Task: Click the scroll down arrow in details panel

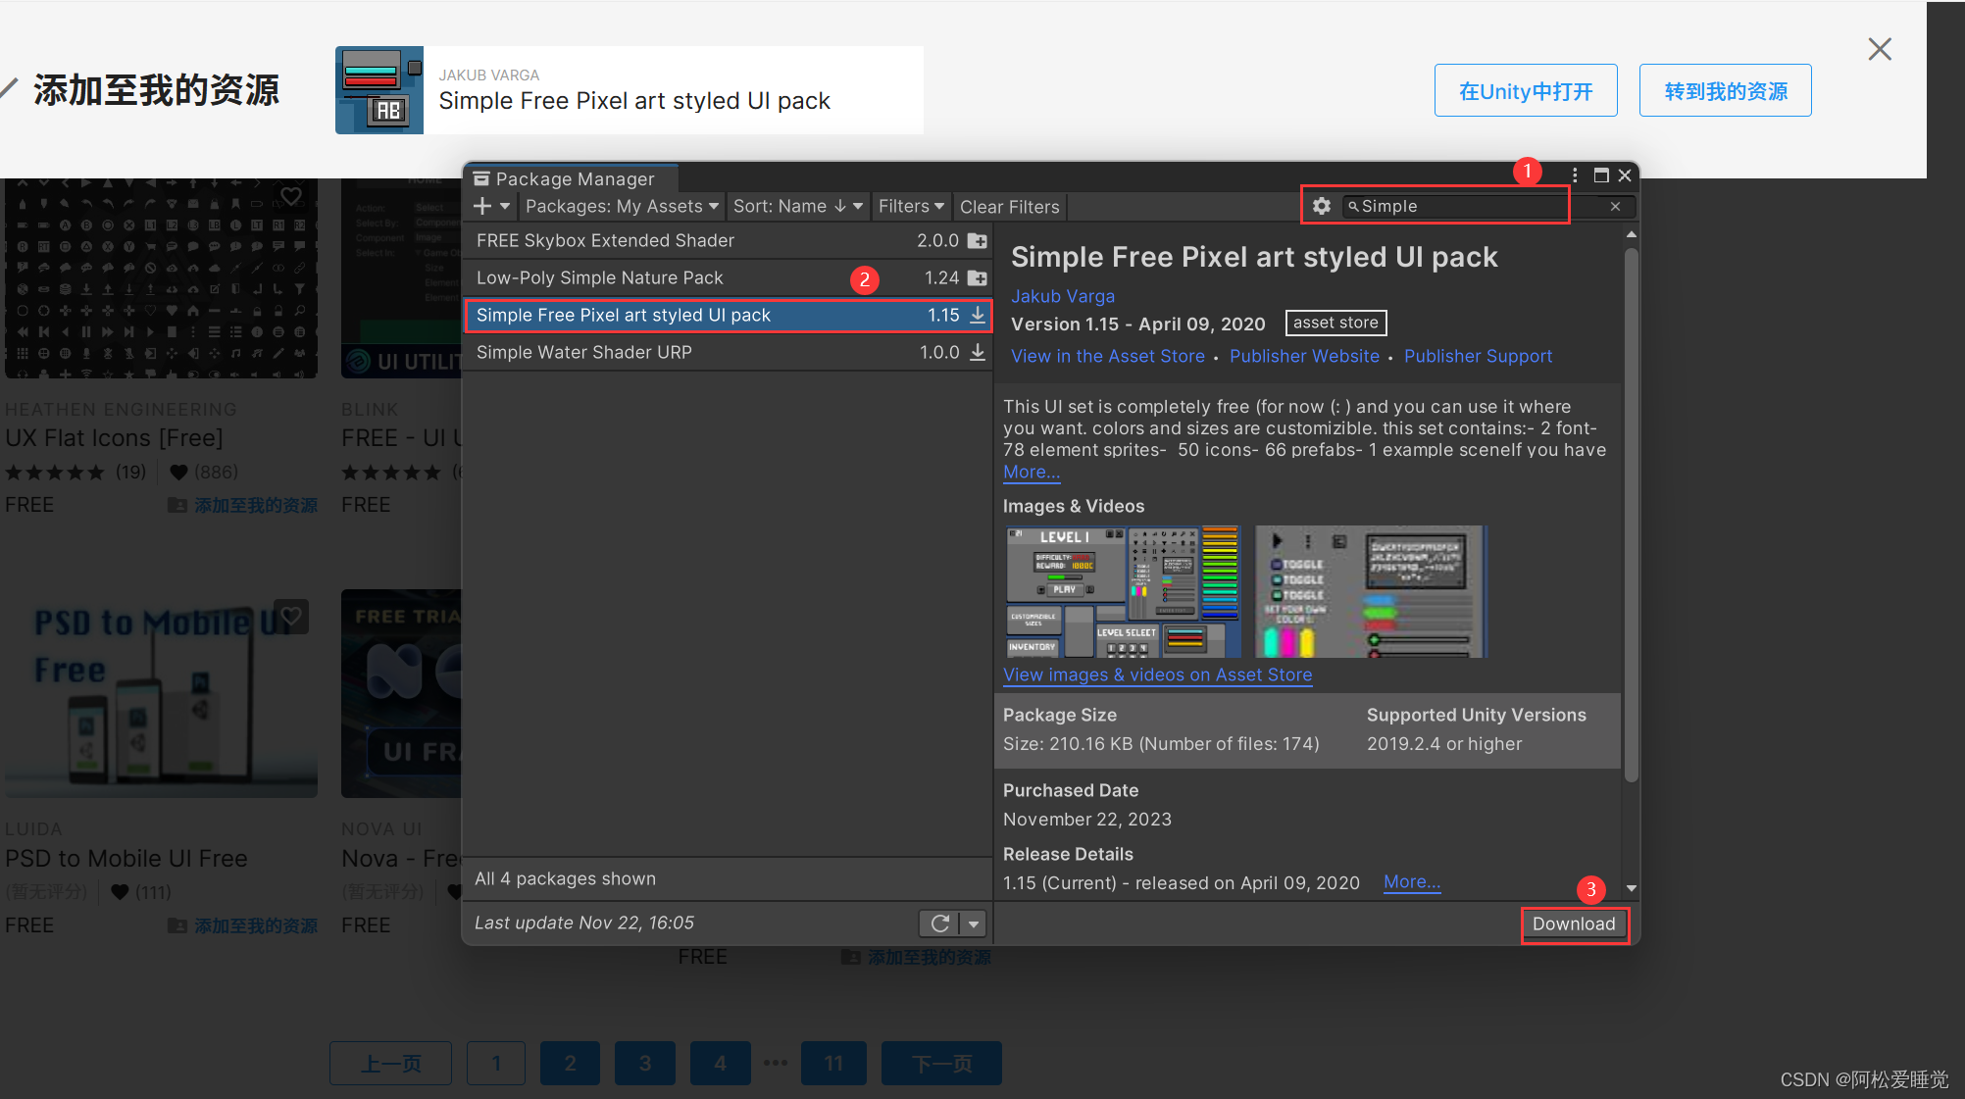Action: pyautogui.click(x=1632, y=888)
